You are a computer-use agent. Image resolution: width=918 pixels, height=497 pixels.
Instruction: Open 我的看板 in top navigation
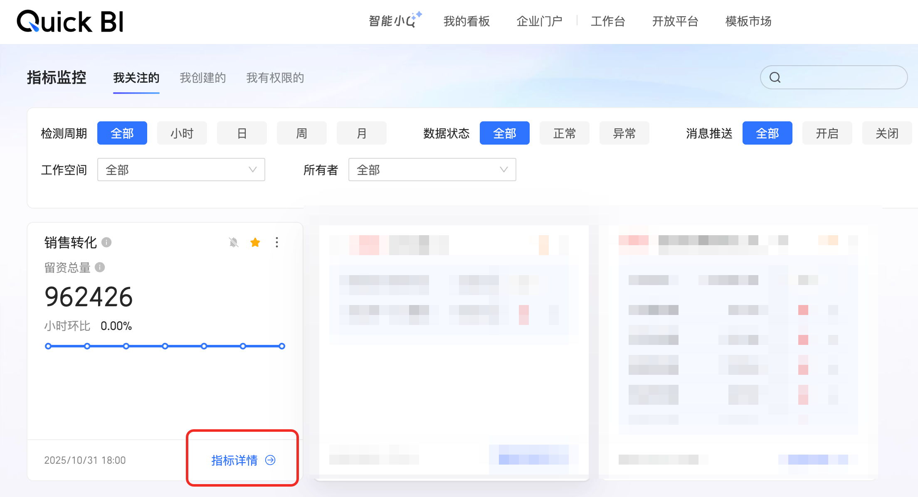(466, 21)
